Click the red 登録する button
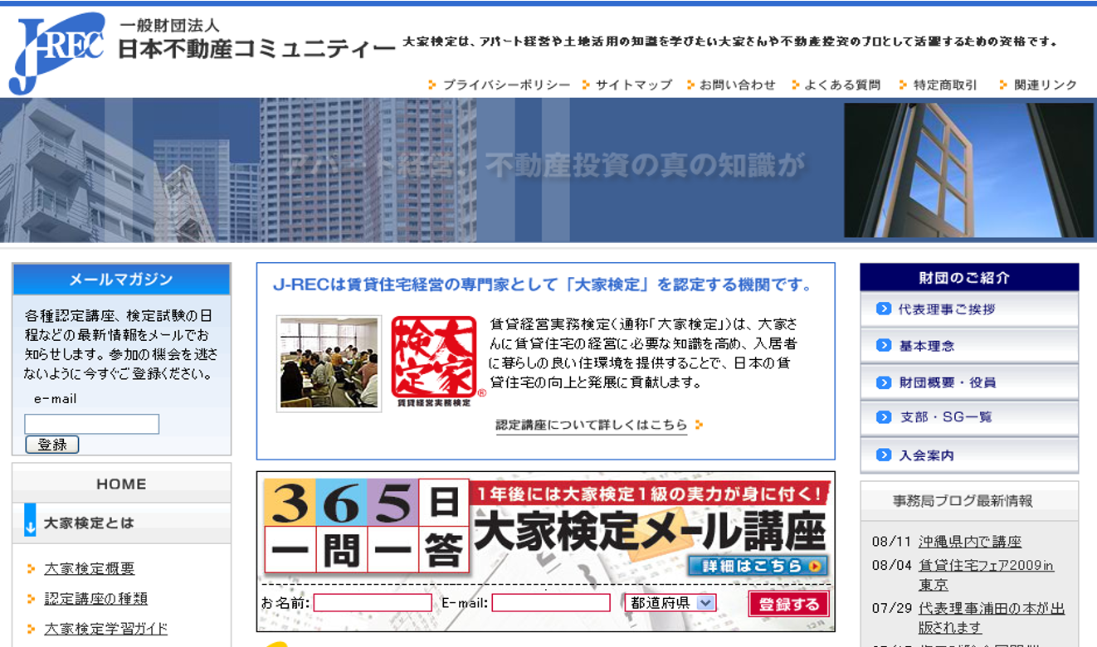Viewport: 1097px width, 647px height. tap(789, 604)
